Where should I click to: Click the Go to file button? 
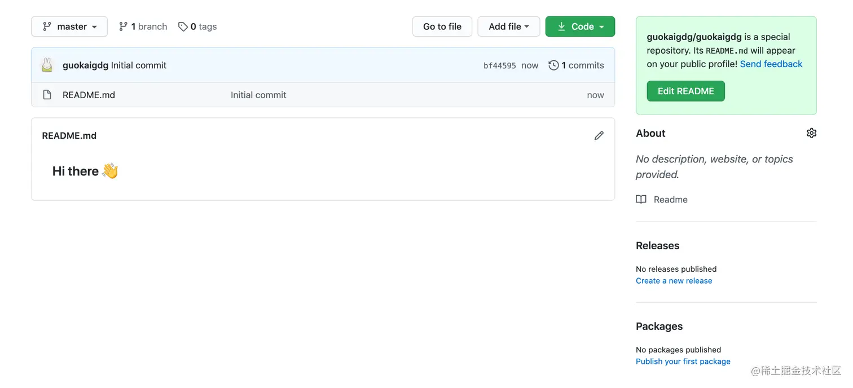[442, 27]
